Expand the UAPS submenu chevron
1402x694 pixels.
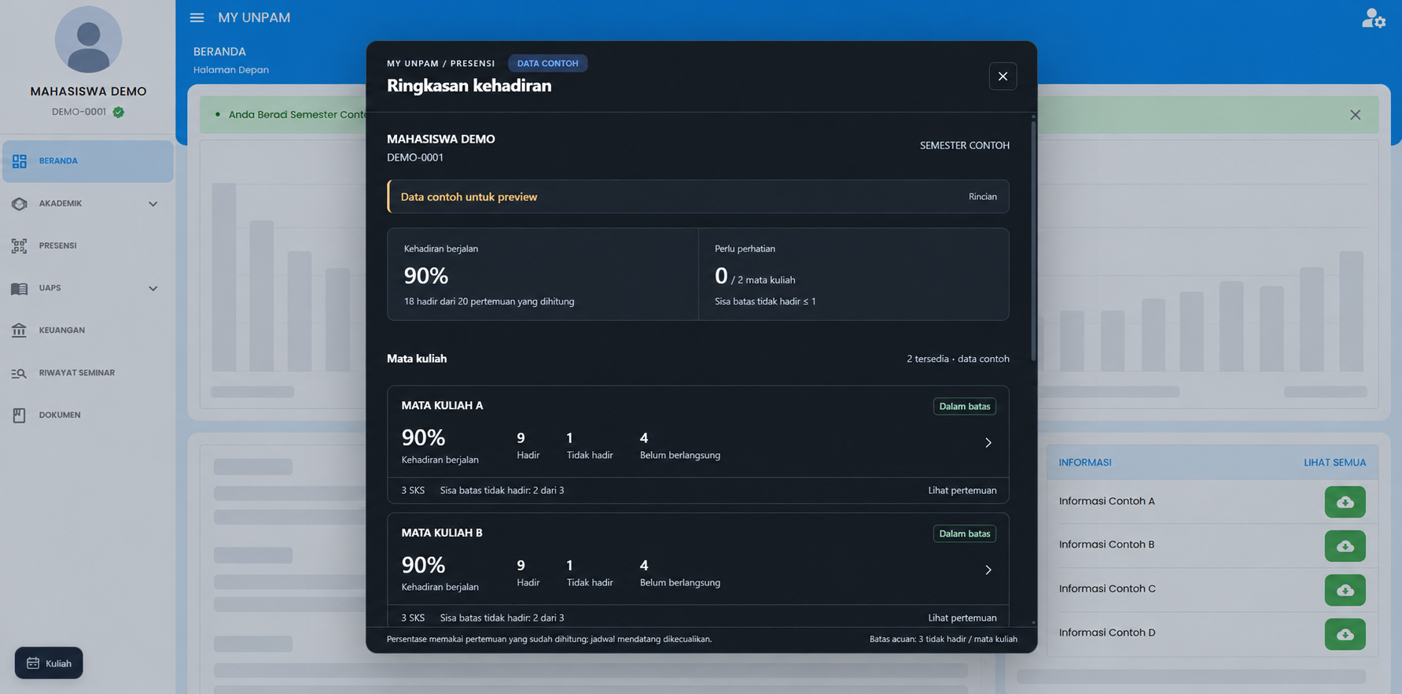click(153, 288)
